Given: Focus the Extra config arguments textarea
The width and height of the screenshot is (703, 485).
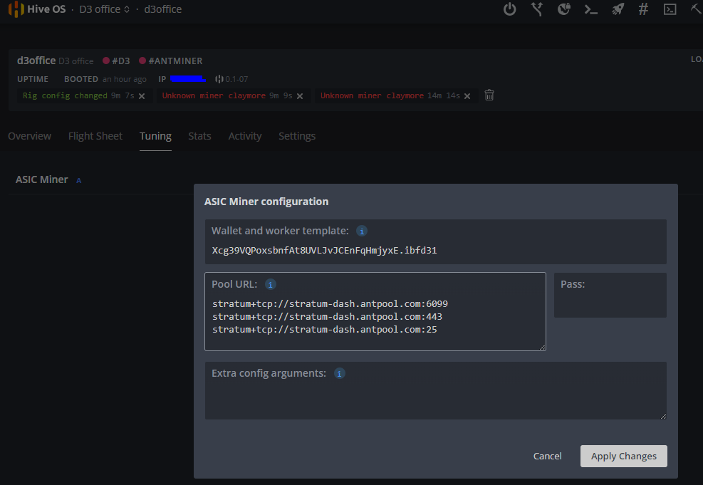Looking at the screenshot, I should click(x=435, y=399).
